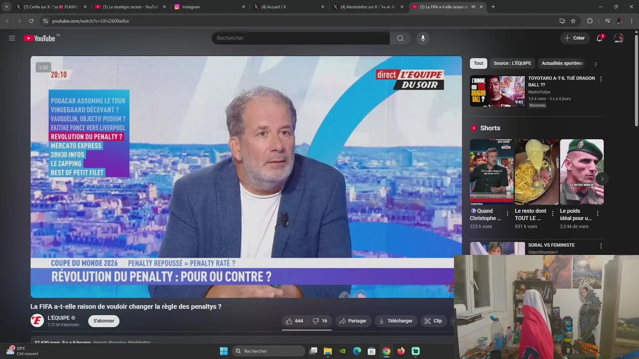Open options for Le poids idéal short

click(x=598, y=213)
